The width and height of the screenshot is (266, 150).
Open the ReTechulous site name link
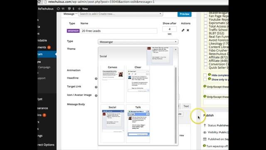pyautogui.click(x=46, y=9)
